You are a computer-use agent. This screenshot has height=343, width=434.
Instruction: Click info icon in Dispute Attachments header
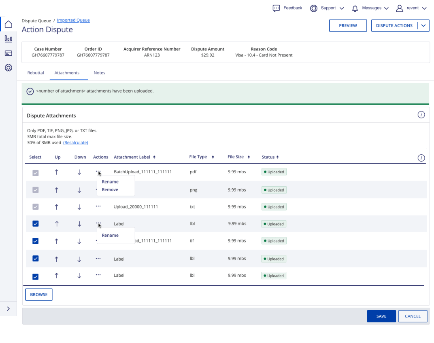coord(421,115)
